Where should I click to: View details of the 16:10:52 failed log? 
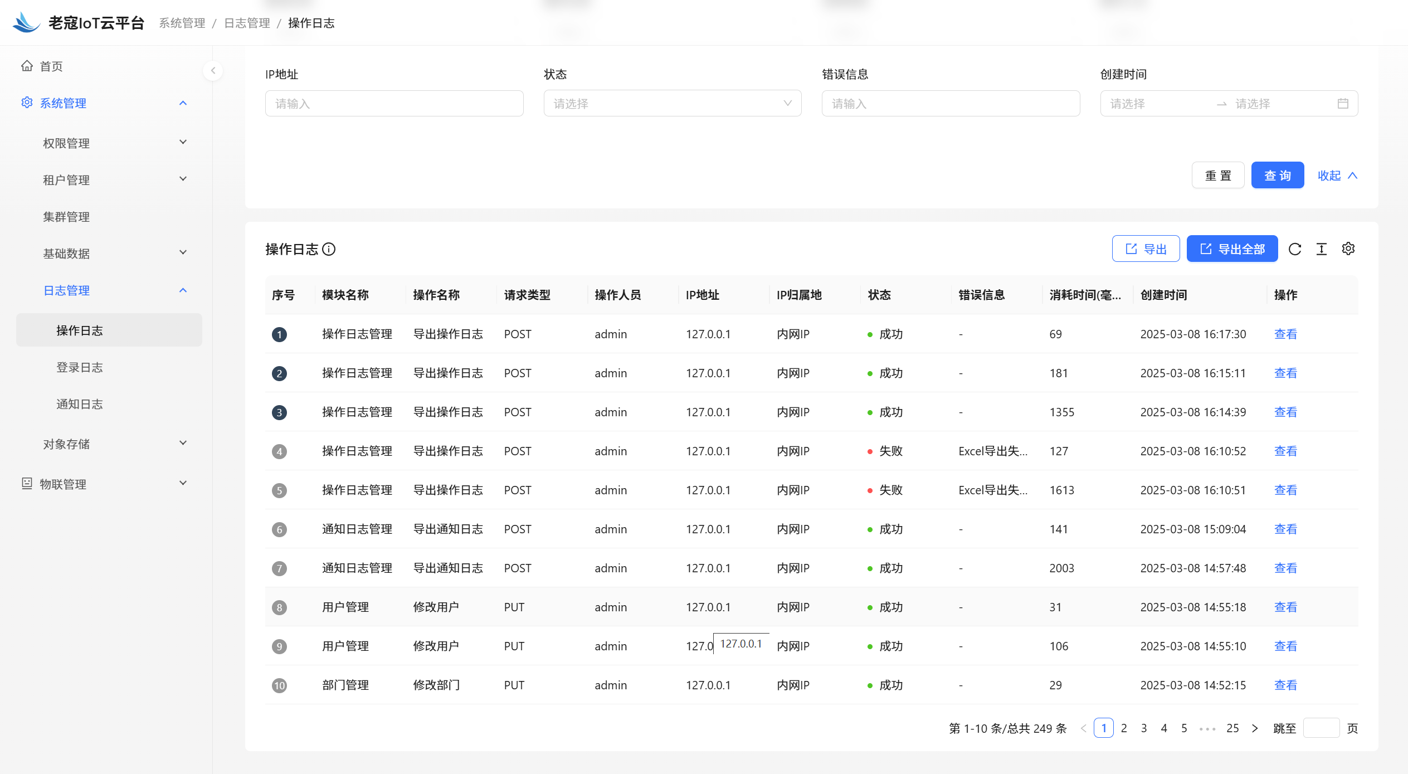coord(1285,451)
